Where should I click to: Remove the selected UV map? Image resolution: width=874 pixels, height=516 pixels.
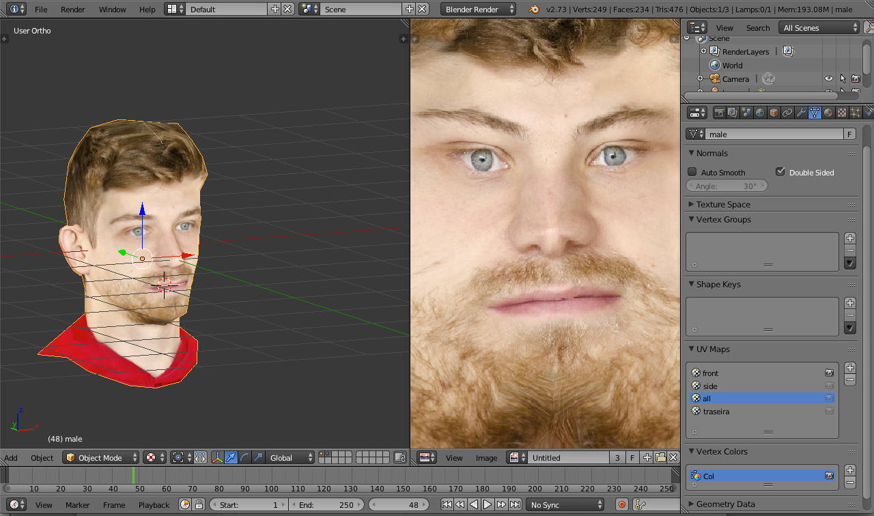850,380
